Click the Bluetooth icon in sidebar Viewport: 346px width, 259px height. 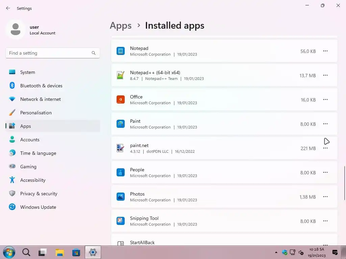tap(12, 85)
